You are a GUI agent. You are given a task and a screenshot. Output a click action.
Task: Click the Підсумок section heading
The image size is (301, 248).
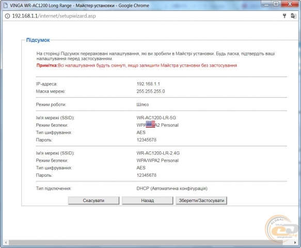click(38, 40)
